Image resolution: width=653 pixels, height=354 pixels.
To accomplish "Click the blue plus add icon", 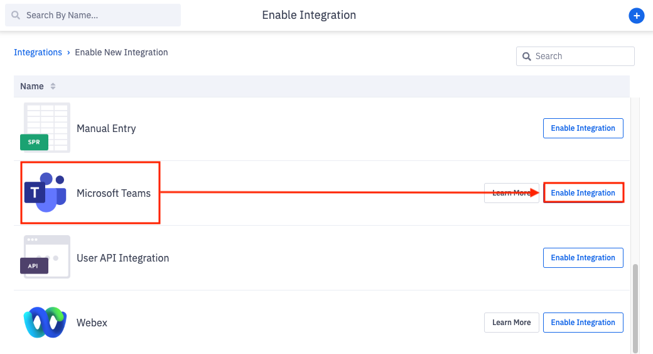I will coord(636,16).
